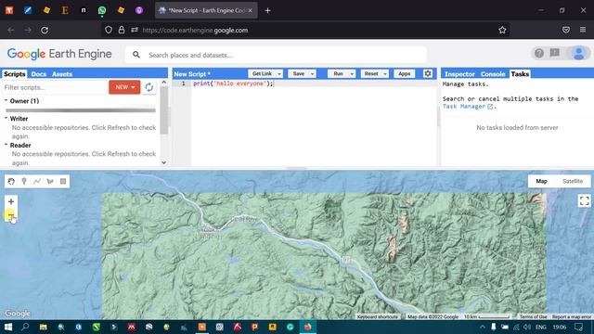This screenshot has height=334, width=594.
Task: Switch to the Assets tab
Action: (62, 74)
